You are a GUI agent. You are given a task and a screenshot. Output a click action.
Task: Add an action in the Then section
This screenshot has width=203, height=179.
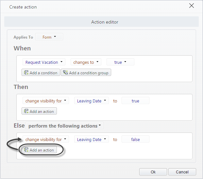point(39,111)
